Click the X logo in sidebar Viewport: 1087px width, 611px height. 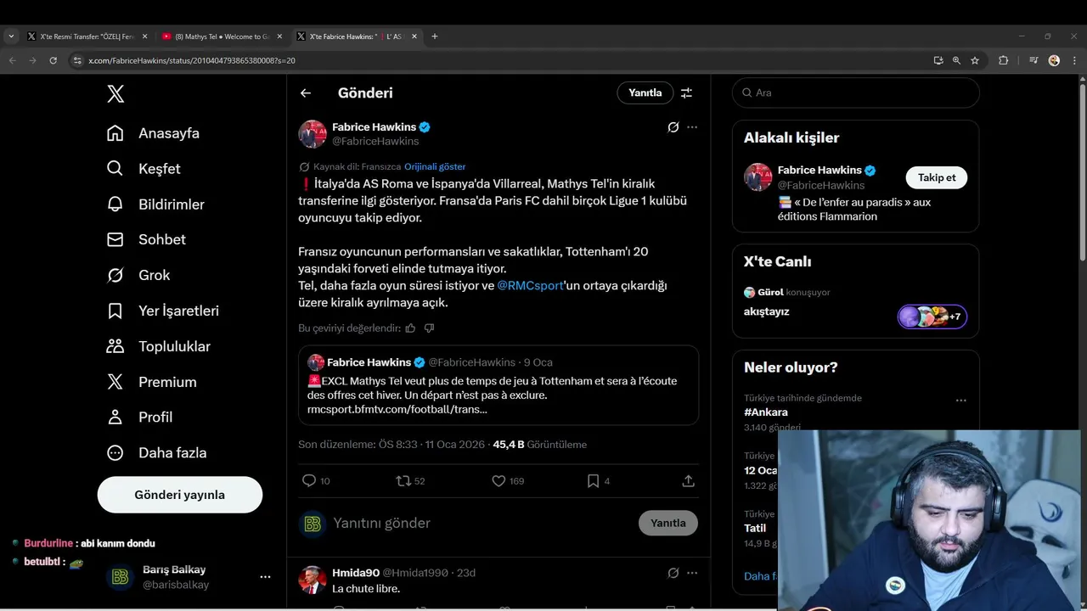[x=115, y=93]
